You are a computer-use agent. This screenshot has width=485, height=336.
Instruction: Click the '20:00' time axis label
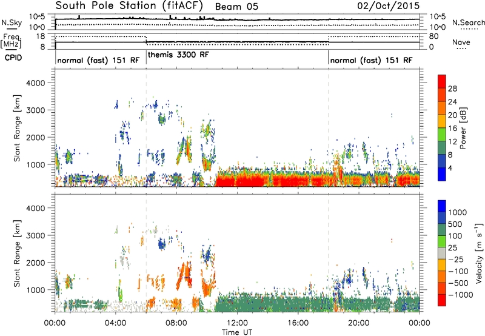pos(358,323)
